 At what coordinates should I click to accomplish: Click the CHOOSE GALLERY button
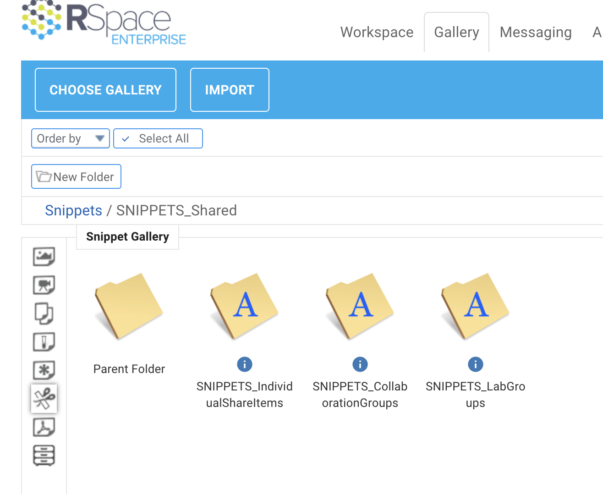click(x=105, y=90)
